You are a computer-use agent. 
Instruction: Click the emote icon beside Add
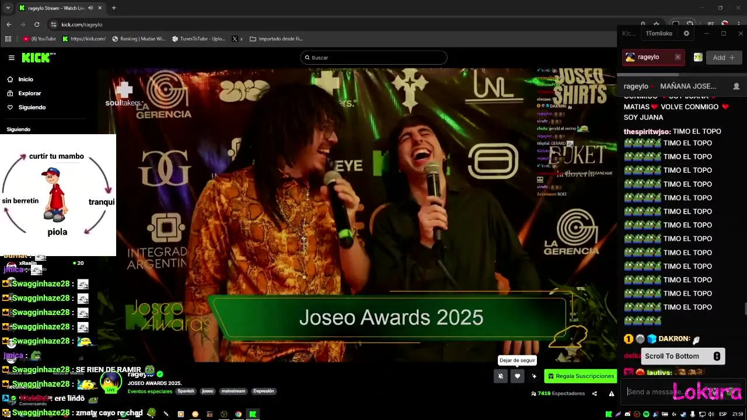[698, 57]
